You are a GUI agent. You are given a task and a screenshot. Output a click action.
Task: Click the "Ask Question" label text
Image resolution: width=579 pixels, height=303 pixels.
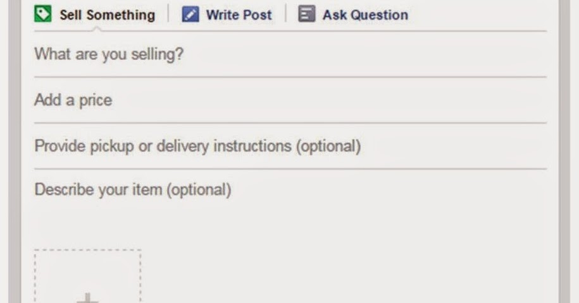366,15
